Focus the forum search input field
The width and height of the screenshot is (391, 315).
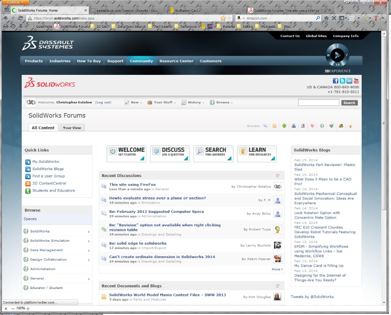point(319,103)
